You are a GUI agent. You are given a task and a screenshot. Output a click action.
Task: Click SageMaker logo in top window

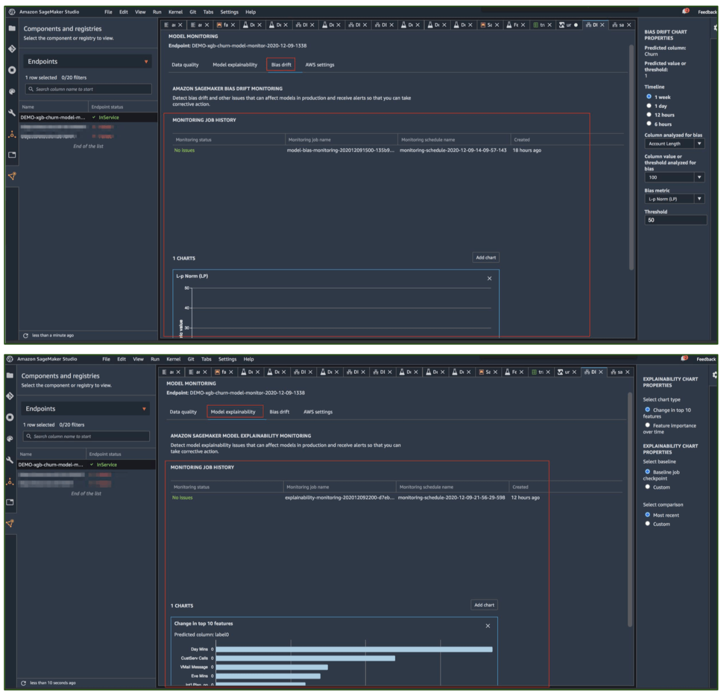(x=11, y=12)
